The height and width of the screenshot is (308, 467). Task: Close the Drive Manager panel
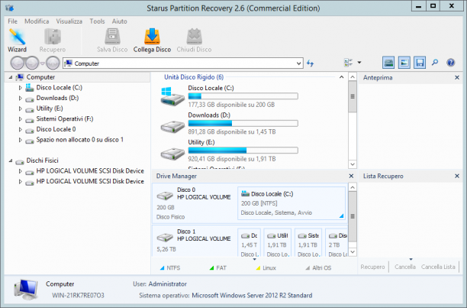click(351, 177)
